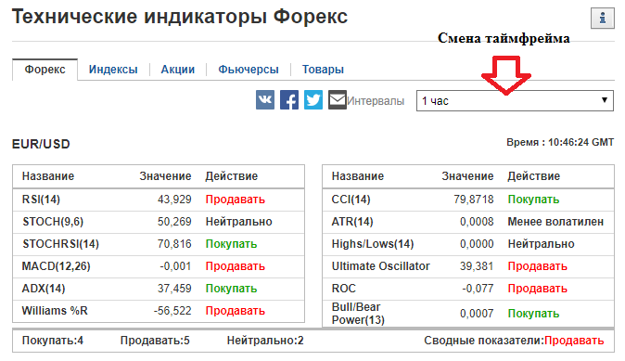The height and width of the screenshot is (361, 625).
Task: Click the left table 'Значение' column header
Action: pos(165,176)
